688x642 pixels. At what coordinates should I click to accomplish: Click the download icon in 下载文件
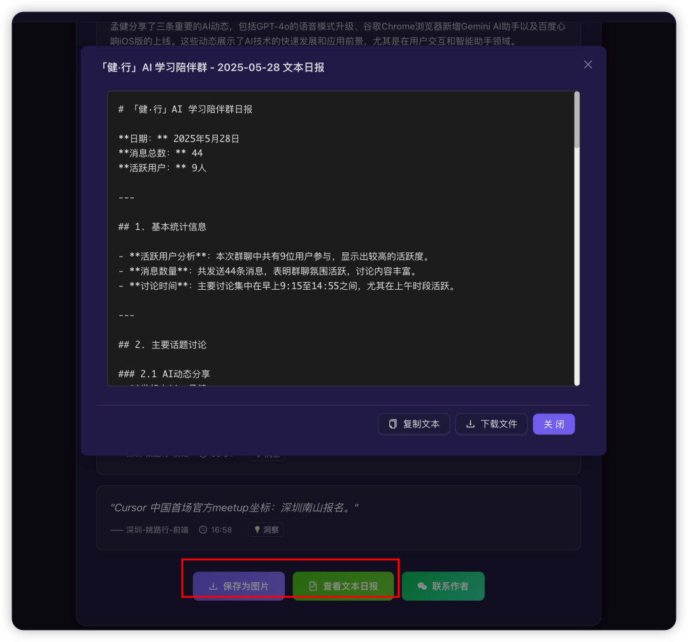[470, 424]
